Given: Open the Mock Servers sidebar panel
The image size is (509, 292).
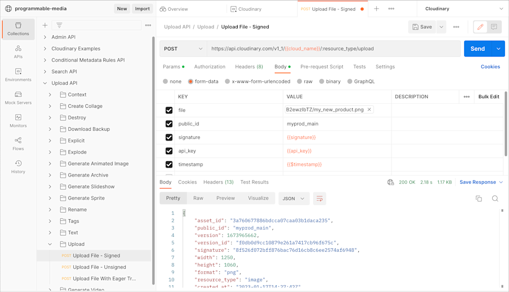Looking at the screenshot, I should 18,98.
